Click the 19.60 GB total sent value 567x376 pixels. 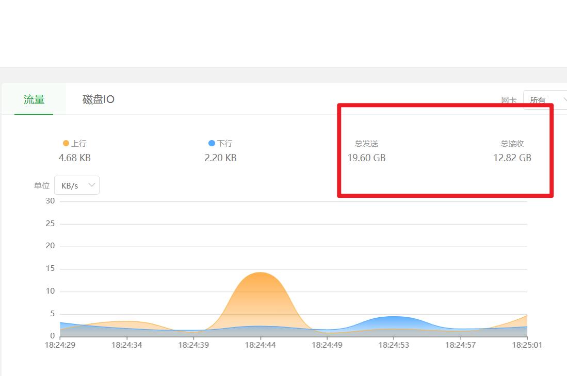[x=366, y=158]
